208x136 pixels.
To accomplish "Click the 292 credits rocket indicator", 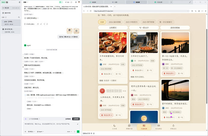I will [x=67, y=2].
